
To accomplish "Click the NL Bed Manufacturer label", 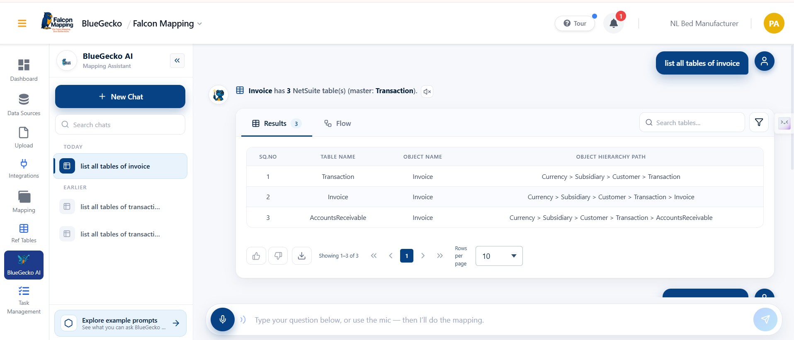I will (x=704, y=24).
